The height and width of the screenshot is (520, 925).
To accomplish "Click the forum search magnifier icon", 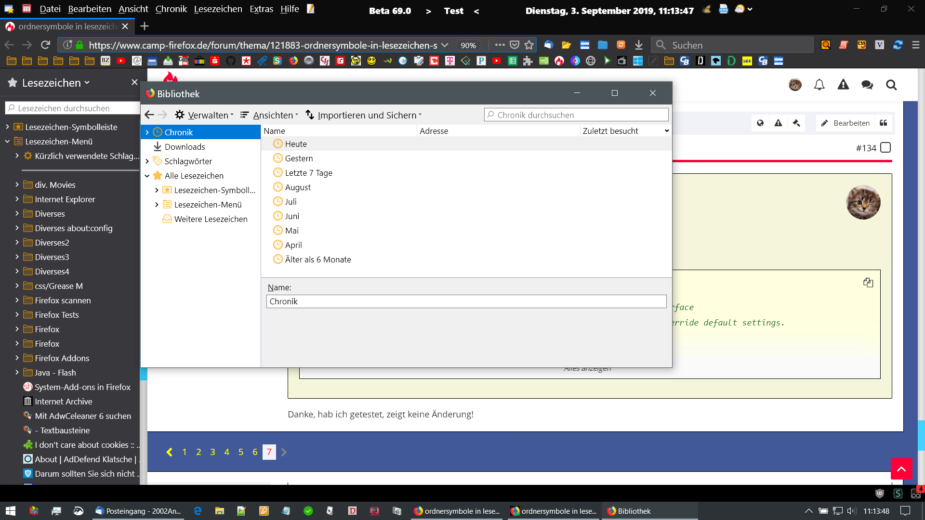I will pos(891,85).
